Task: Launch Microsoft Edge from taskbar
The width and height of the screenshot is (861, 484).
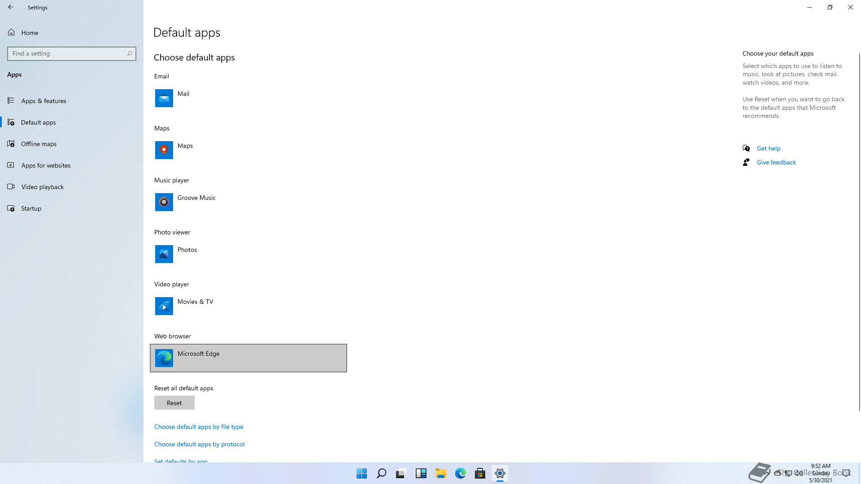Action: [x=461, y=473]
